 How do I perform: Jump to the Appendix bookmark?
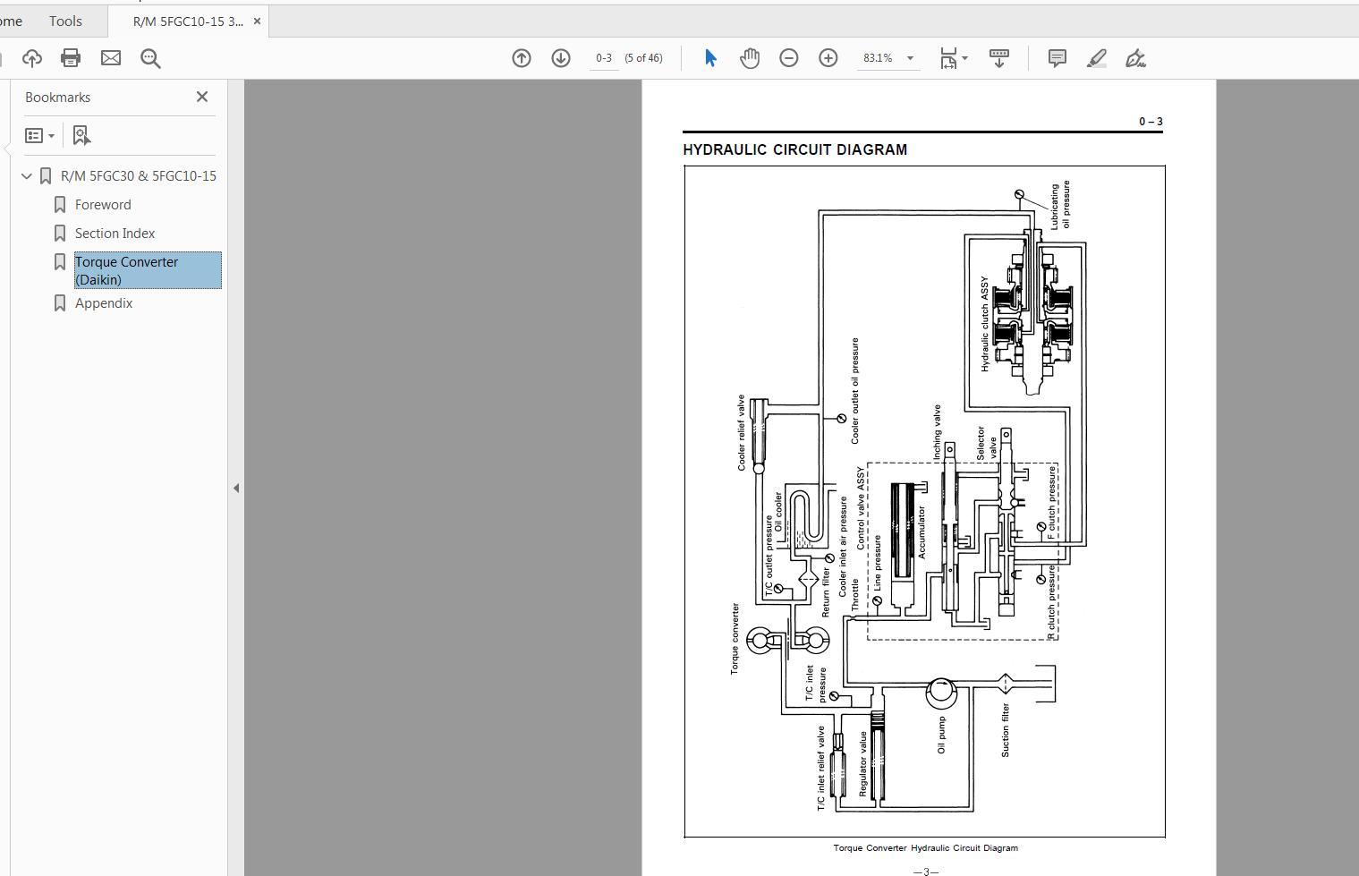tap(104, 302)
